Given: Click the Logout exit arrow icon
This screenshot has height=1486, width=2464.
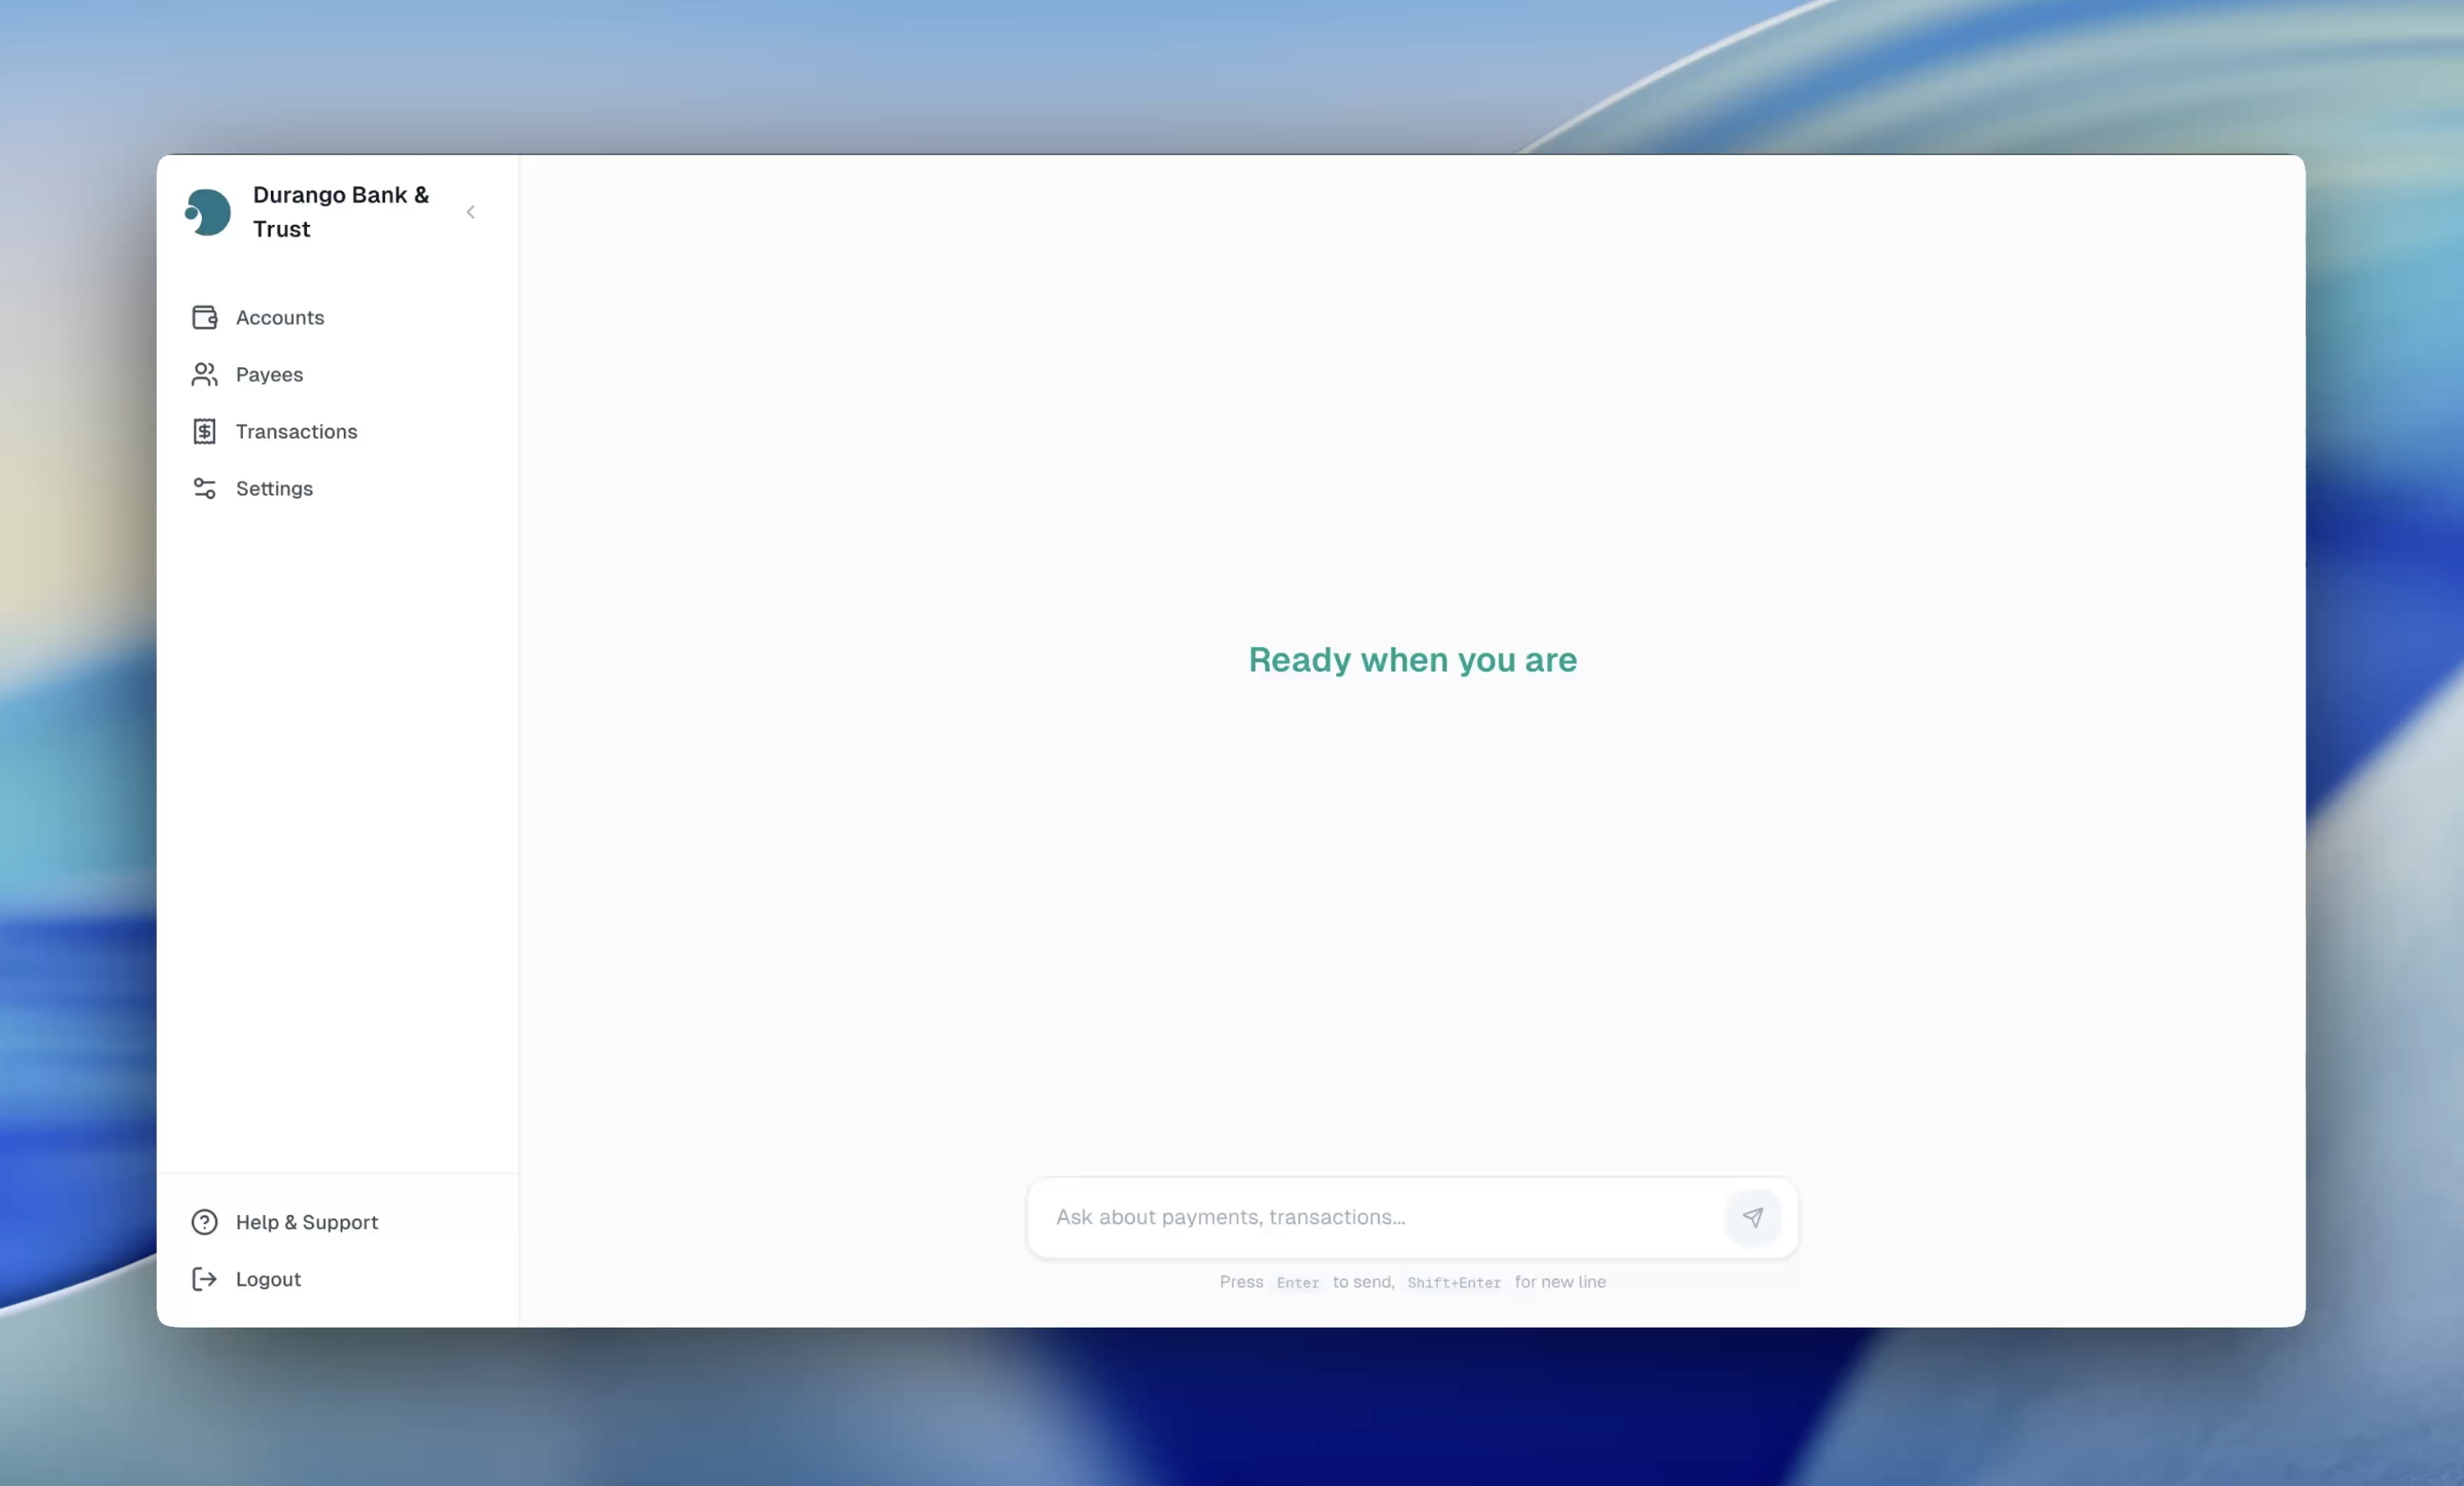Looking at the screenshot, I should [204, 1279].
